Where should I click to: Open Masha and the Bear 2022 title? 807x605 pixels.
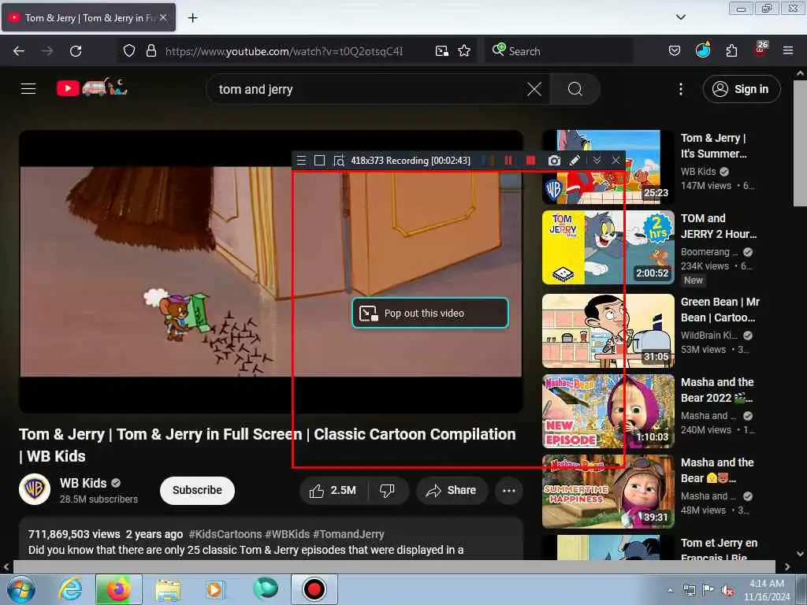pyautogui.click(x=717, y=390)
